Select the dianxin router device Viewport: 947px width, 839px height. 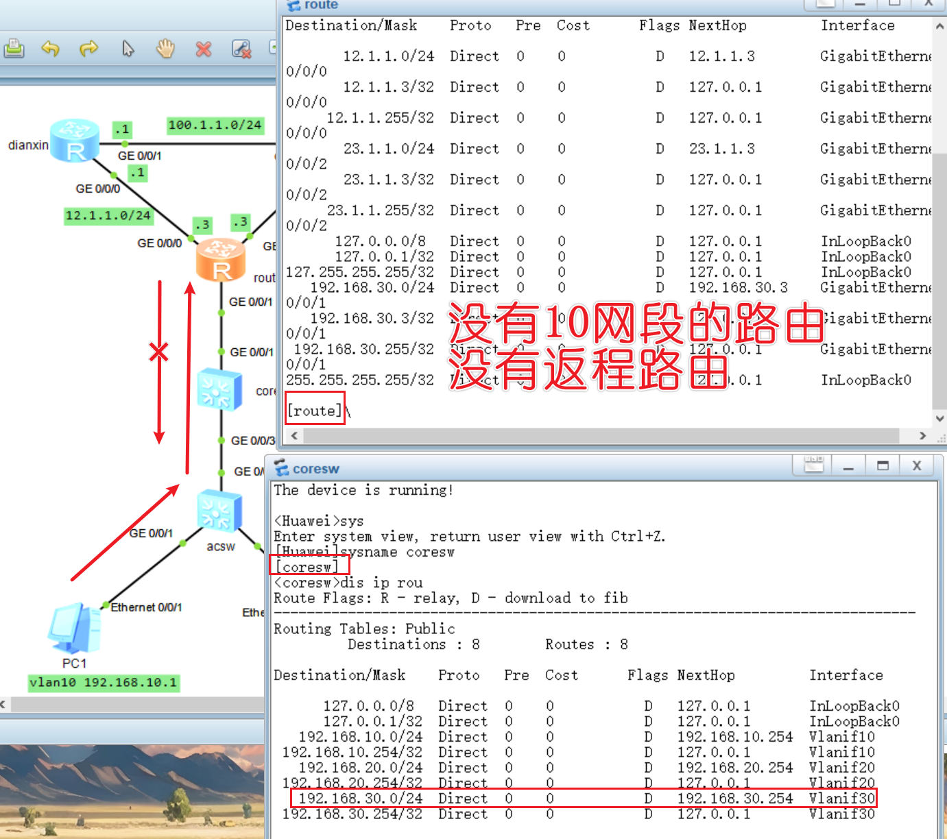(x=74, y=141)
